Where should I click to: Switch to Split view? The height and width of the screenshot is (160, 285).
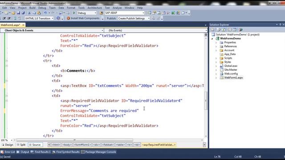click(21, 145)
